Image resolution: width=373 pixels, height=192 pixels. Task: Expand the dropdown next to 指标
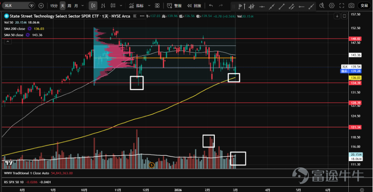click(x=149, y=5)
